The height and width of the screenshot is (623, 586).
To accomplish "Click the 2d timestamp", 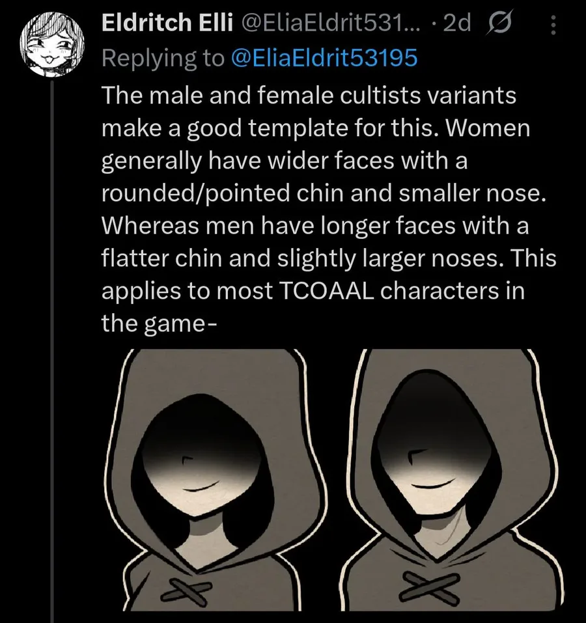I will (x=456, y=25).
